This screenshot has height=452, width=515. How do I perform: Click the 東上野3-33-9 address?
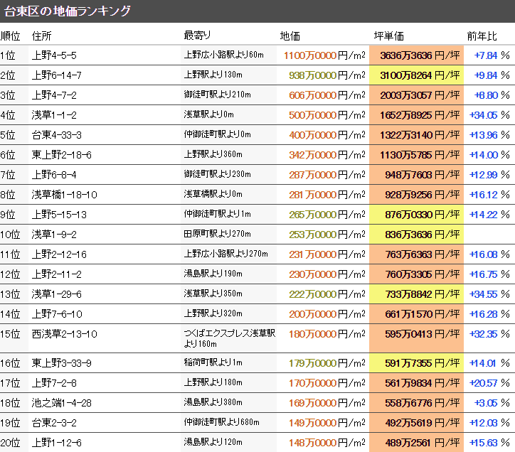(62, 363)
